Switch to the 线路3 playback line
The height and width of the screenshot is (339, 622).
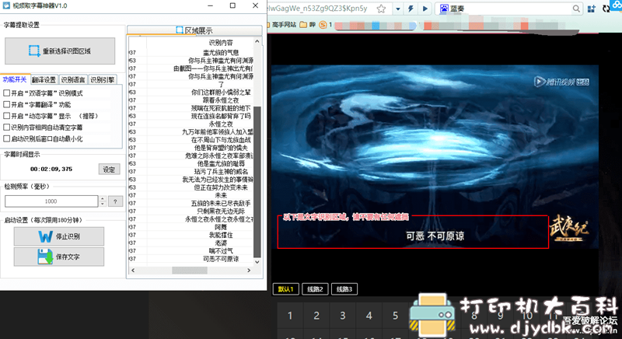pyautogui.click(x=344, y=289)
